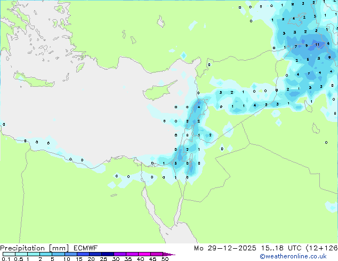Select the 2–5 mm legend color swatch
The width and height of the screenshot is (338, 261).
coord(46,254)
